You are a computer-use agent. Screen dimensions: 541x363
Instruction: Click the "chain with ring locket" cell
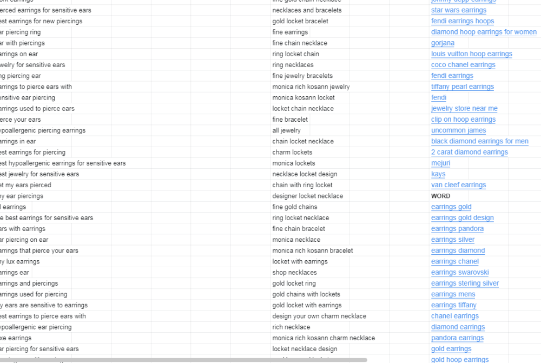[302, 185]
